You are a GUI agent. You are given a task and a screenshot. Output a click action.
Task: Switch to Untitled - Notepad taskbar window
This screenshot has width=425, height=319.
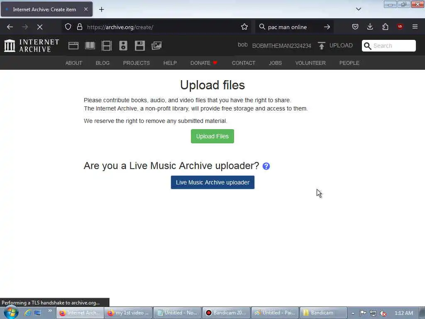click(x=177, y=313)
